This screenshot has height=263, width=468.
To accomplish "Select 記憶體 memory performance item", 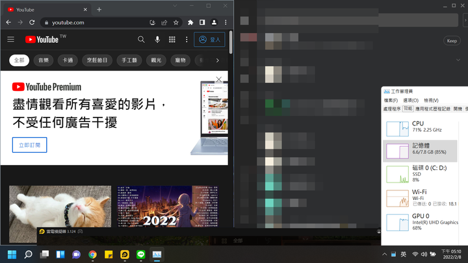I will (x=420, y=151).
